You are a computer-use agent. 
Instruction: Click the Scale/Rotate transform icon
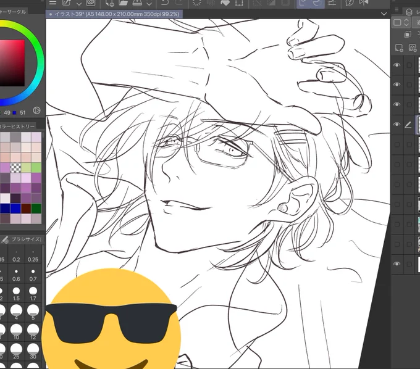click(239, 2)
